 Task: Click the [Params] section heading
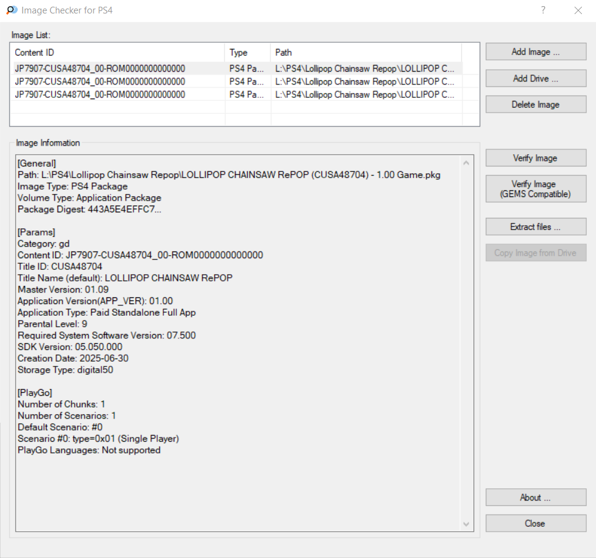tap(37, 232)
